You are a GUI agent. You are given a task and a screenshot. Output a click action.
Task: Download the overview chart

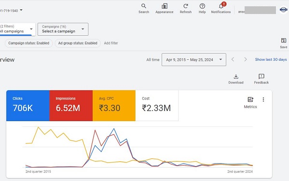pos(236,79)
